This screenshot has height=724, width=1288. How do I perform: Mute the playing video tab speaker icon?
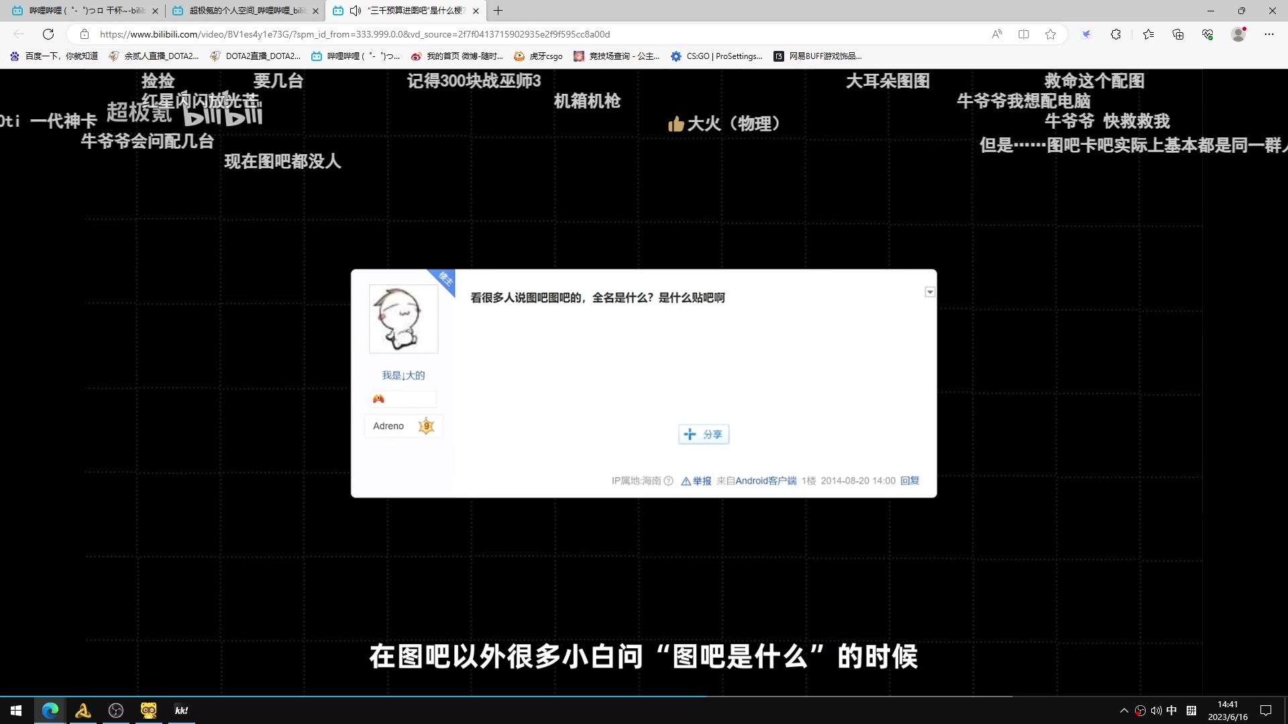coord(356,11)
